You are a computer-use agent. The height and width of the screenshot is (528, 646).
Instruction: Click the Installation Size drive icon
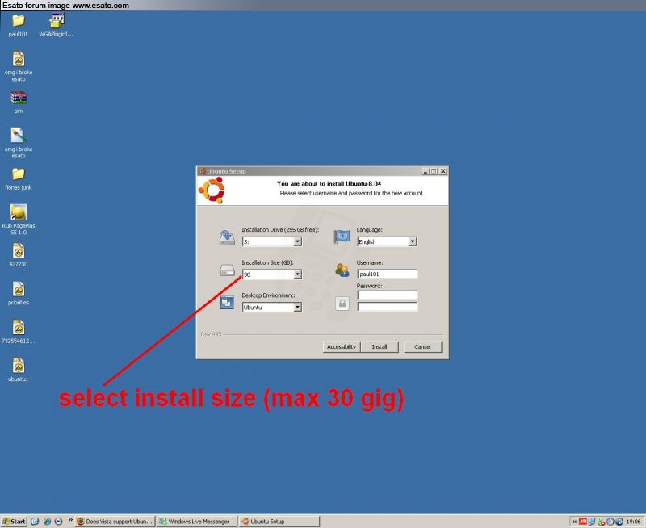click(x=227, y=270)
